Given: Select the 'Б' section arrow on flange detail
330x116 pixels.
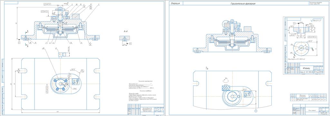Looking at the screenshot, I should (313, 50).
